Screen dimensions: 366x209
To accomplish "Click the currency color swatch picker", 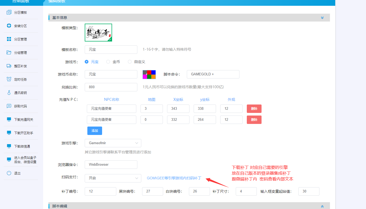I will pos(149,74).
